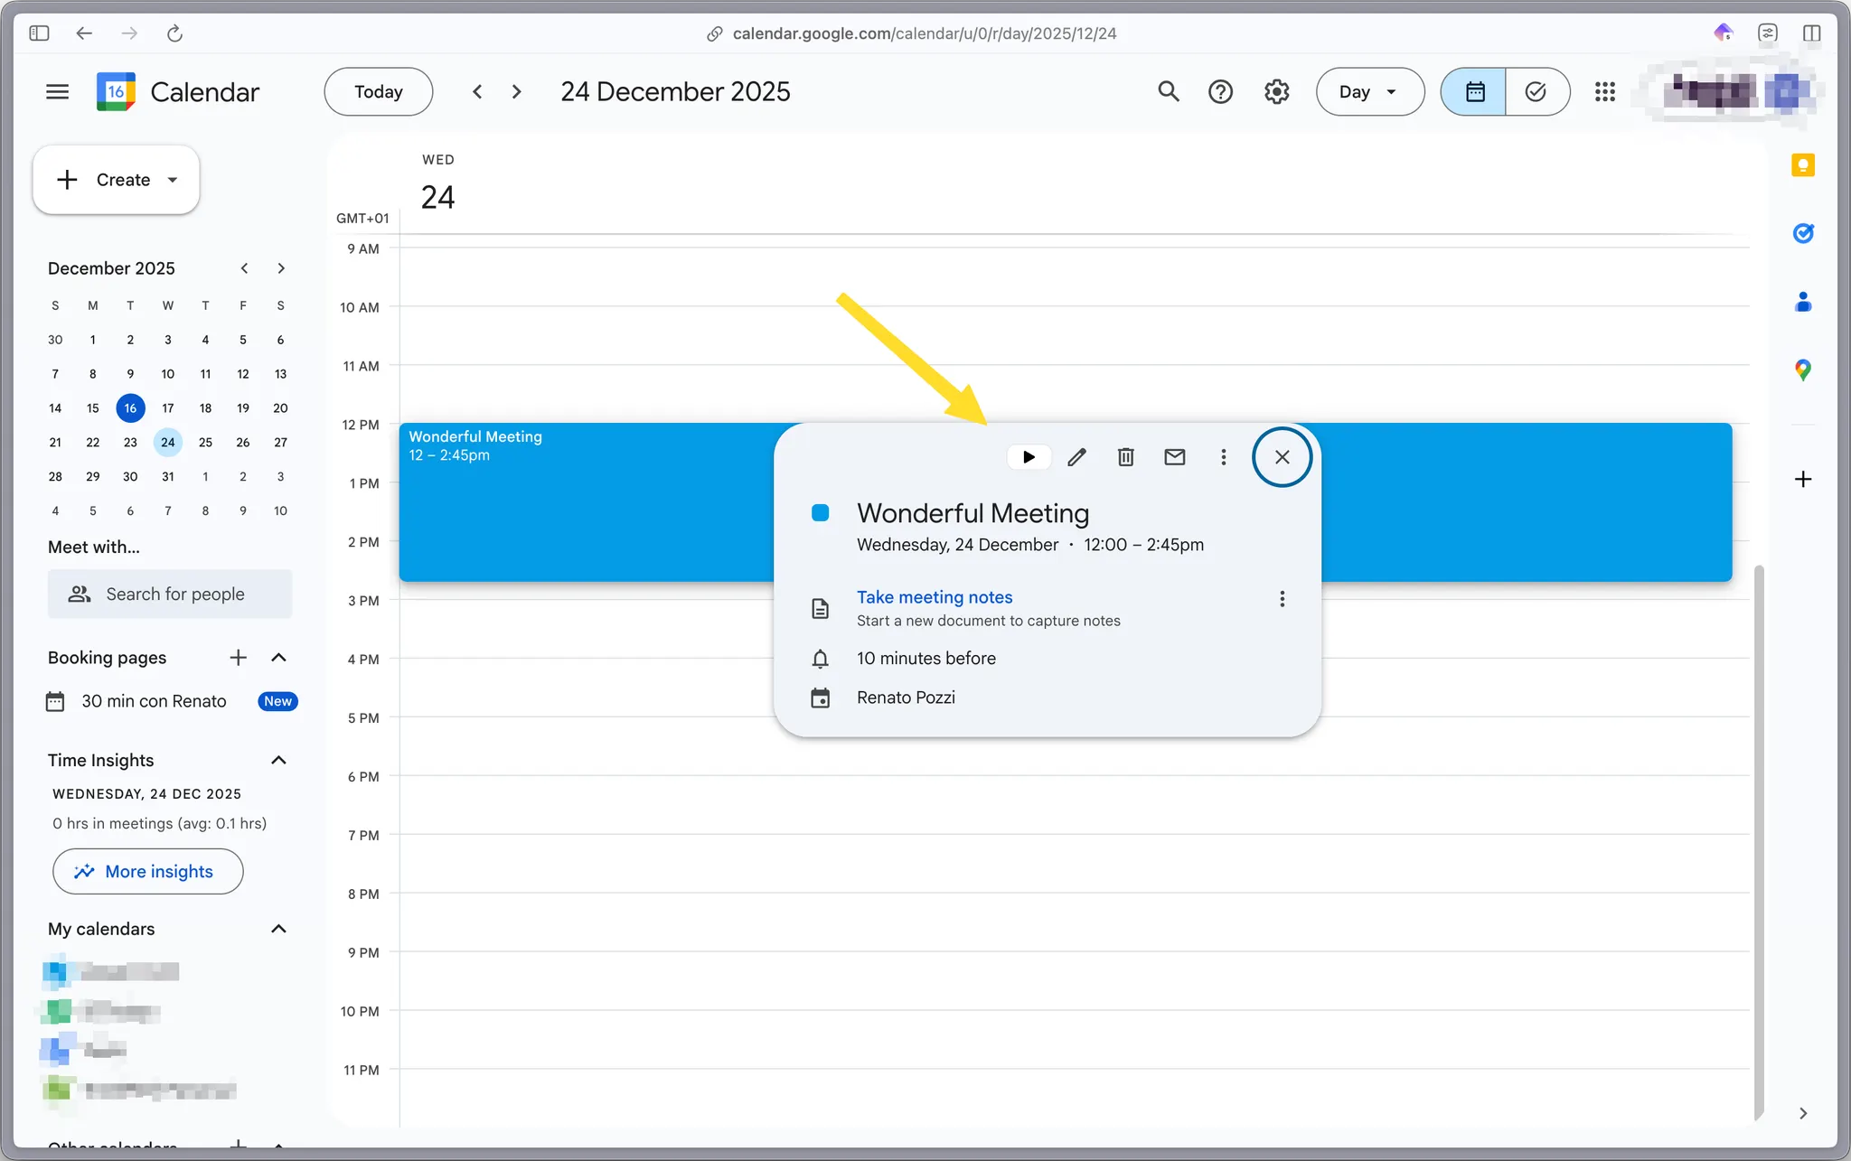
Task: Open the Settings gear menu
Action: (1276, 91)
